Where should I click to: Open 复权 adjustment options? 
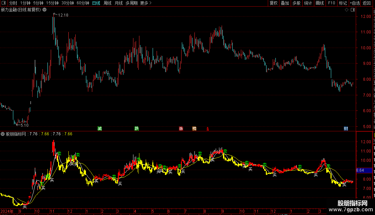click(x=273, y=3)
